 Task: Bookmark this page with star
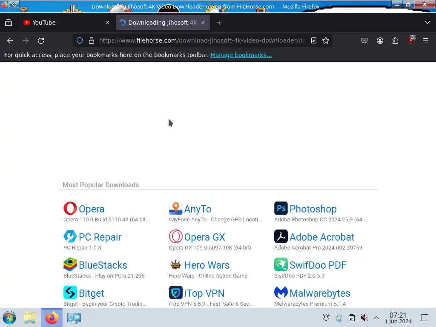click(x=326, y=40)
